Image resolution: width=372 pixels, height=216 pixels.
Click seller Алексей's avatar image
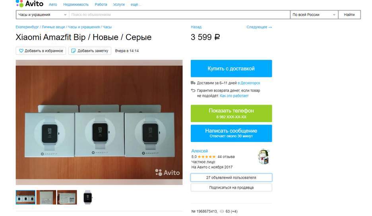coord(264,157)
